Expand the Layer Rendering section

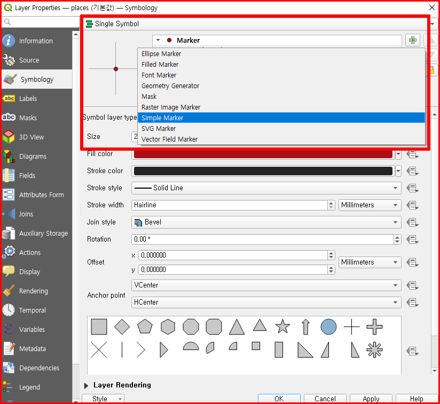click(86, 385)
